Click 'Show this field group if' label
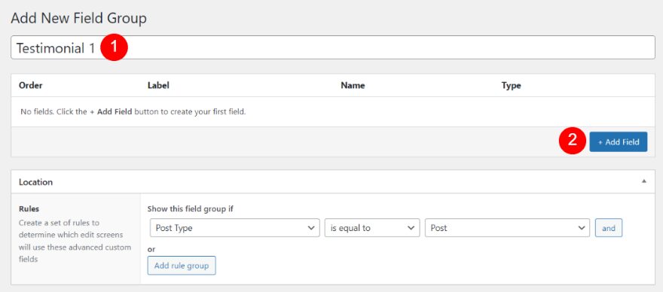Image resolution: width=663 pixels, height=292 pixels. click(191, 208)
